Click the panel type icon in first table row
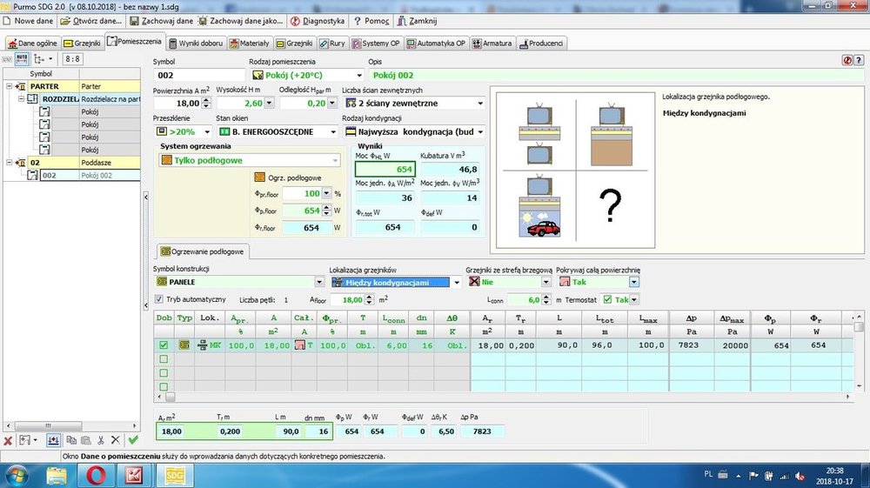 point(184,344)
